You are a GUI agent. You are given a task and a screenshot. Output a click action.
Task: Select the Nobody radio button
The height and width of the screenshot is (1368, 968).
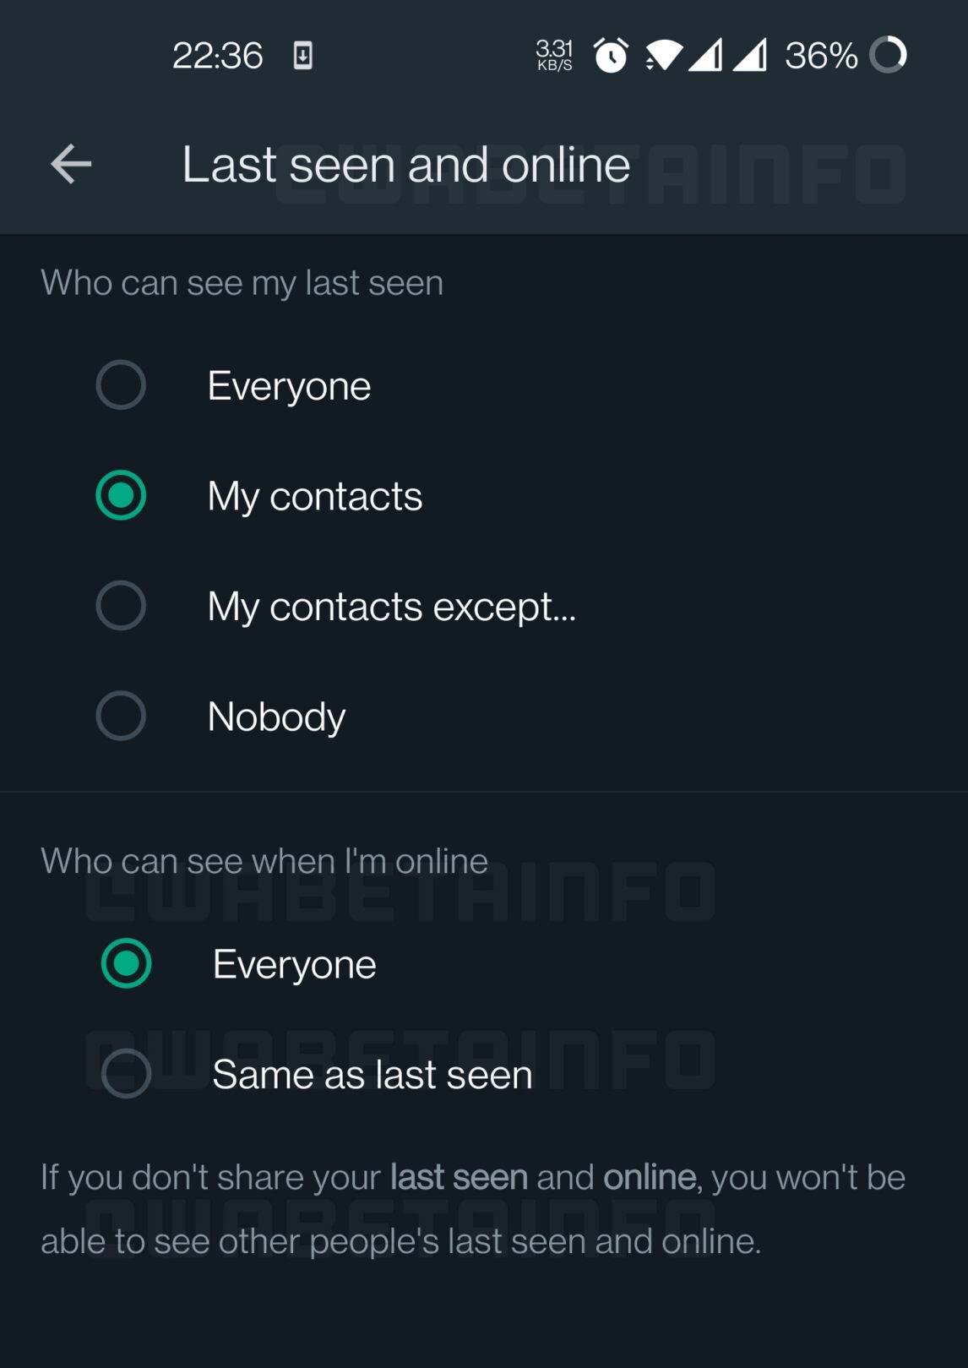pyautogui.click(x=121, y=716)
